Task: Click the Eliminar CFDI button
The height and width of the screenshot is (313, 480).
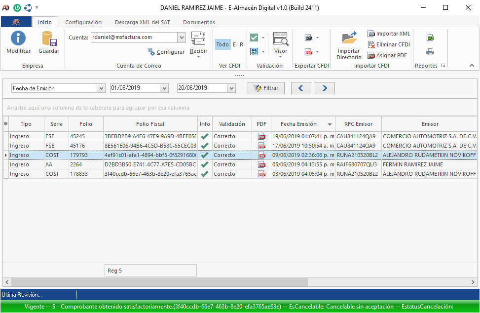Action: (389, 44)
